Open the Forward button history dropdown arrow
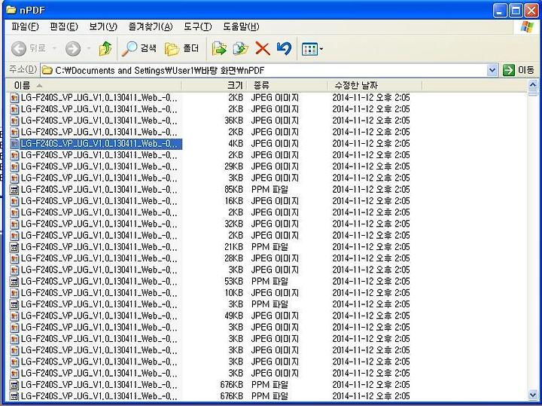 (x=89, y=48)
